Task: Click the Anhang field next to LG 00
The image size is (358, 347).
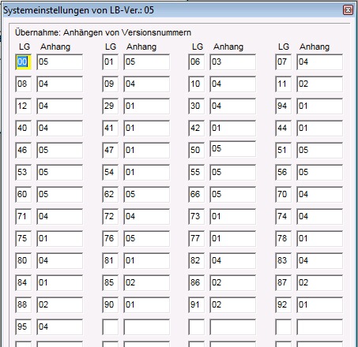Action: tap(59, 62)
